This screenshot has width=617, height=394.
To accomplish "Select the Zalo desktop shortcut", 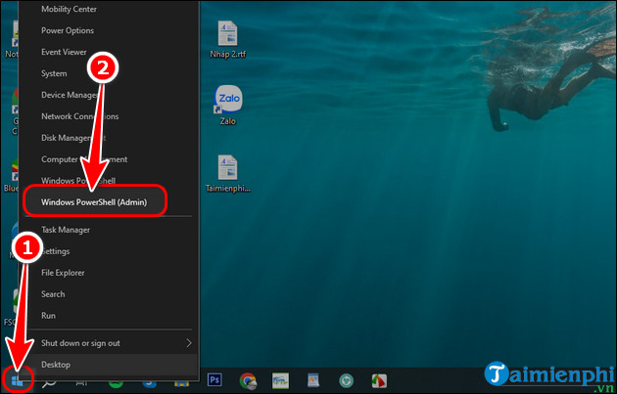I will coord(228,106).
